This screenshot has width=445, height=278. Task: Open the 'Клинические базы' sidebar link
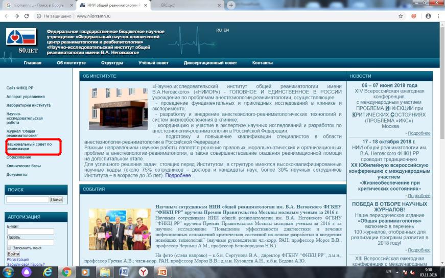tap(24, 166)
